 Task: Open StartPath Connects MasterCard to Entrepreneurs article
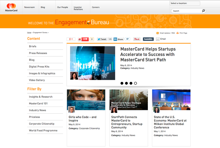click(x=127, y=122)
